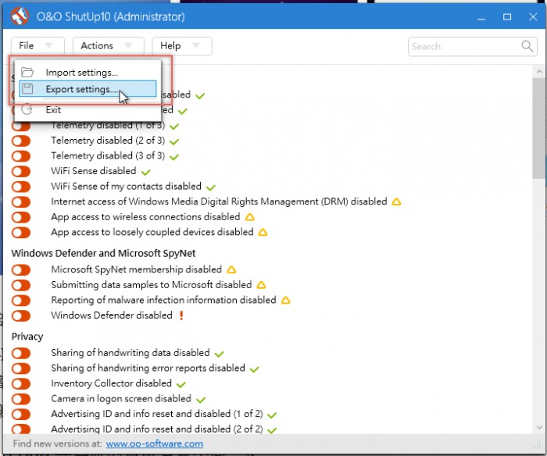
Task: Choose Exit from the File menu
Action: [x=88, y=109]
